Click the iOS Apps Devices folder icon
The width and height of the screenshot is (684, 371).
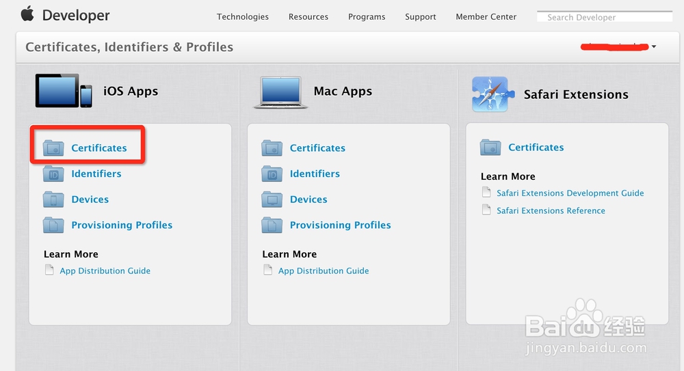pos(53,200)
